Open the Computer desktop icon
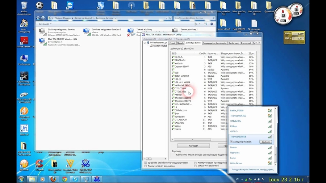The width and height of the screenshot is (326, 183). point(24,60)
